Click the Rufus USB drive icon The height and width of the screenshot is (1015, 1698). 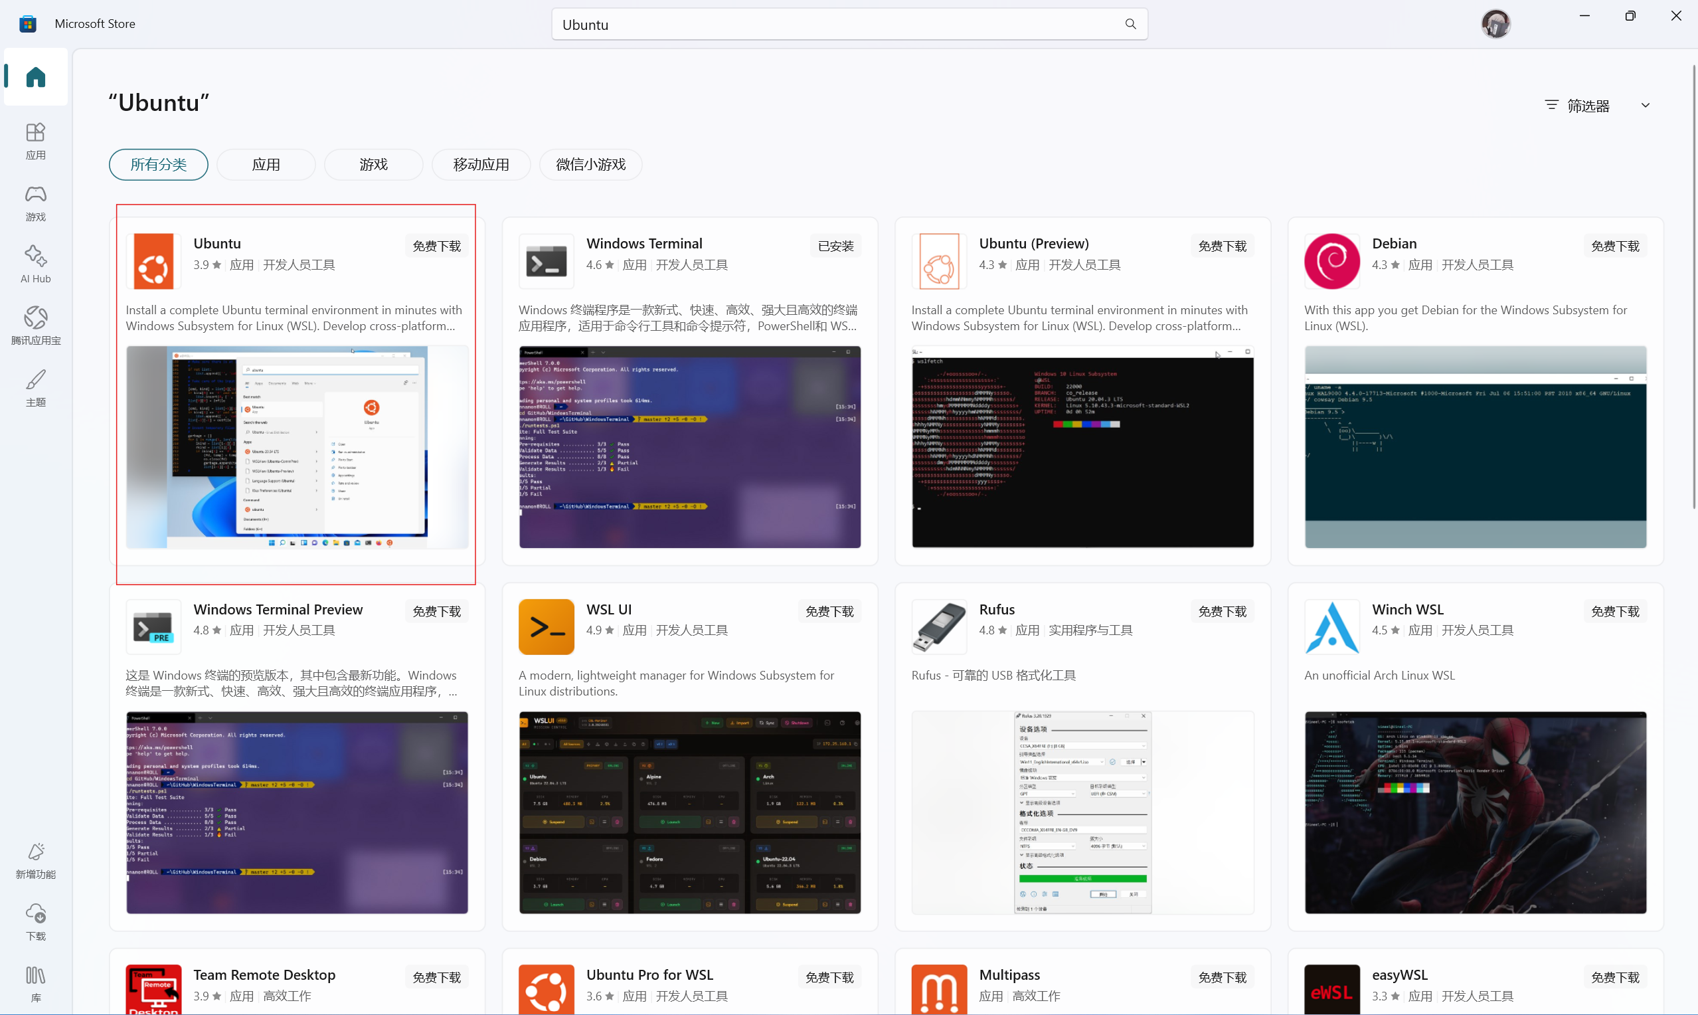coord(939,626)
